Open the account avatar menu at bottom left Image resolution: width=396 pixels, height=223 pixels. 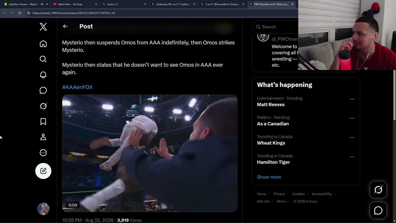coord(43,209)
